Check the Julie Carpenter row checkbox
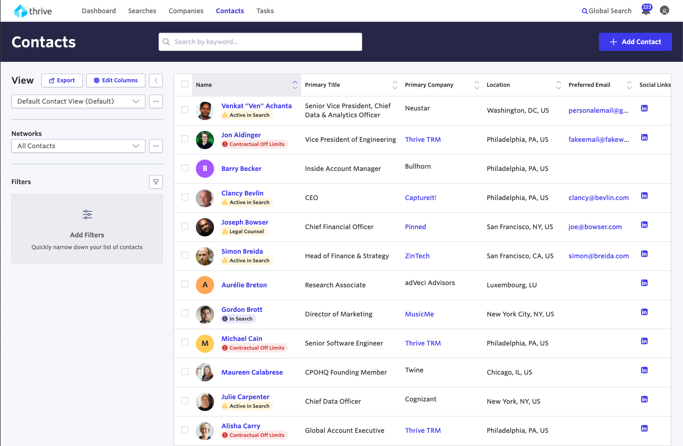 pyautogui.click(x=185, y=401)
